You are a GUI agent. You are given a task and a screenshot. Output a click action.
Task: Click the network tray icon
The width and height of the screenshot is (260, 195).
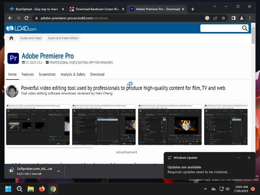click(x=221, y=189)
